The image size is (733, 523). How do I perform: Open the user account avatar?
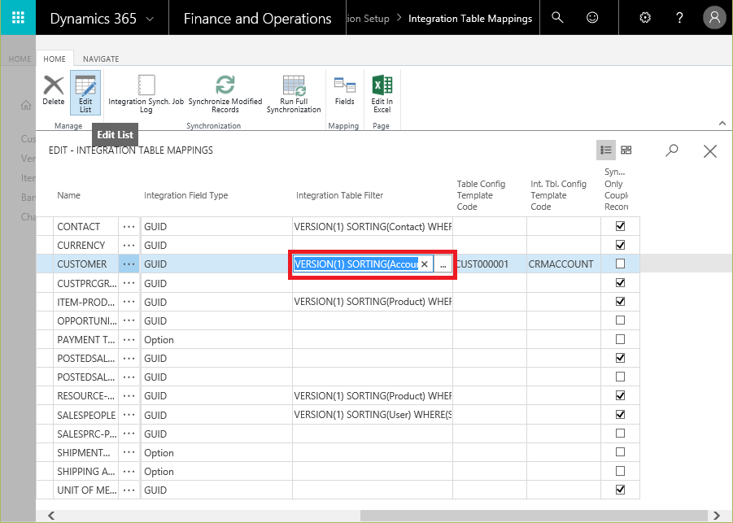(714, 18)
